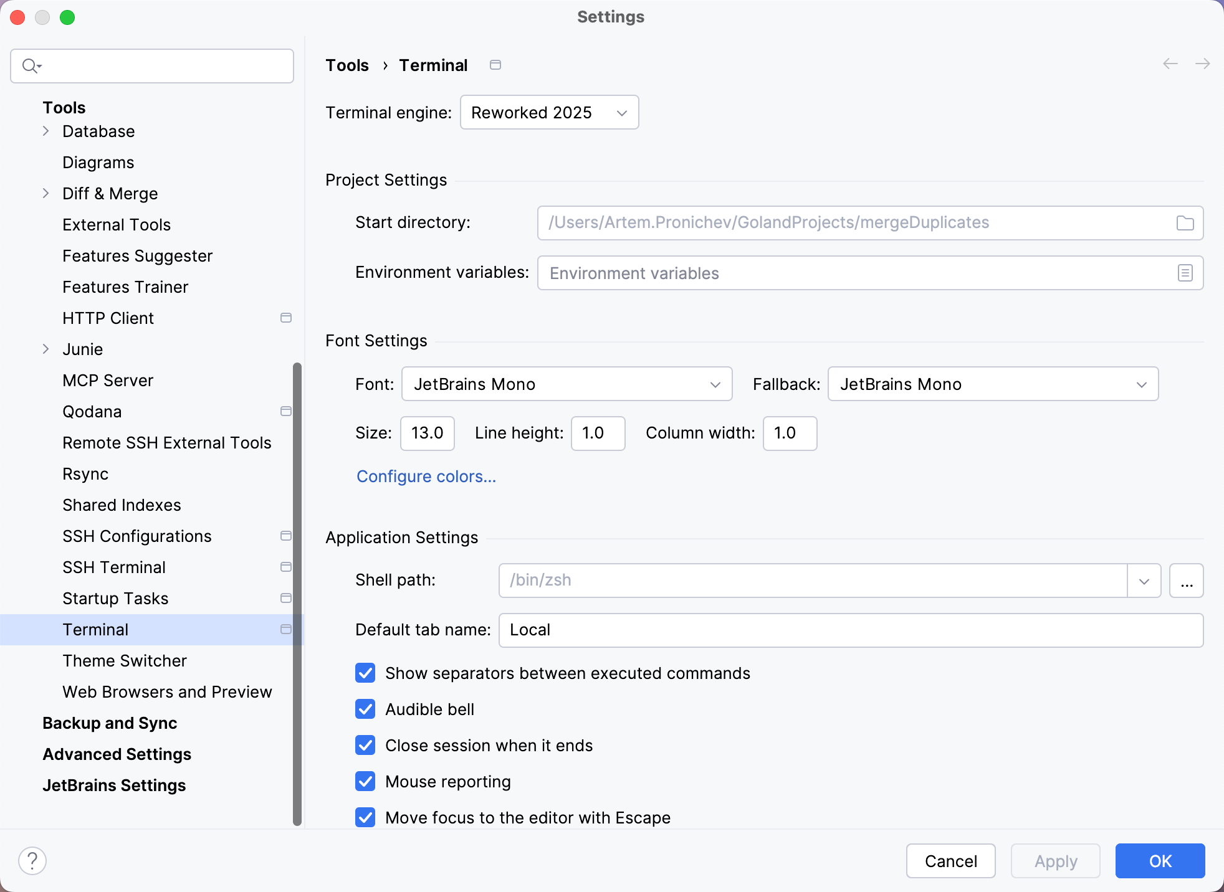The height and width of the screenshot is (892, 1224).
Task: Click the project scope icon beside Terminal
Action: tap(286, 630)
